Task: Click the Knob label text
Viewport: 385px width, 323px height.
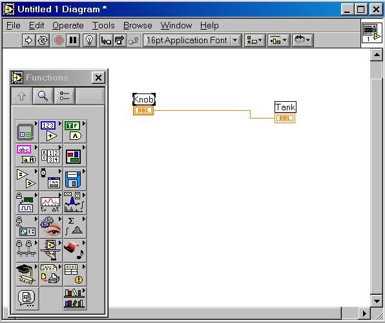Action: [x=144, y=99]
